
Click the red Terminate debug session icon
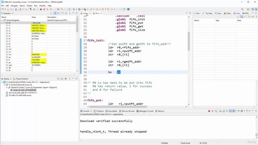click(41, 9)
